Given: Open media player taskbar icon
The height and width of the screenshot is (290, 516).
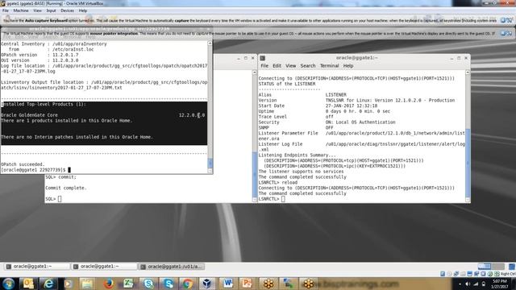Looking at the screenshot, I should tap(68, 284).
